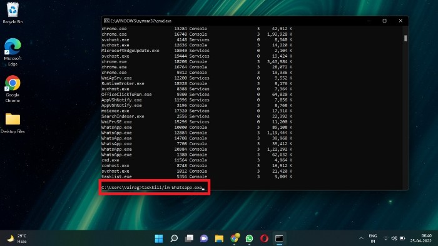
Task: Open the Desktop Files folder
Action: (x=13, y=123)
